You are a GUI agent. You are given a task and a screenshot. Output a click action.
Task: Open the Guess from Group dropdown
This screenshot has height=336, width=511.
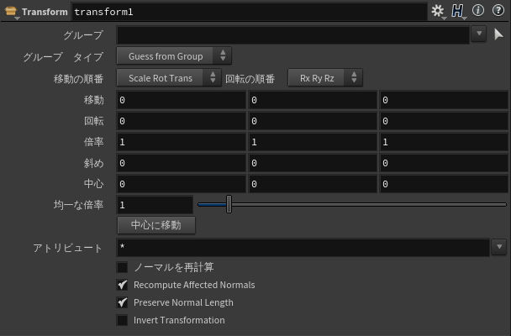(x=173, y=56)
